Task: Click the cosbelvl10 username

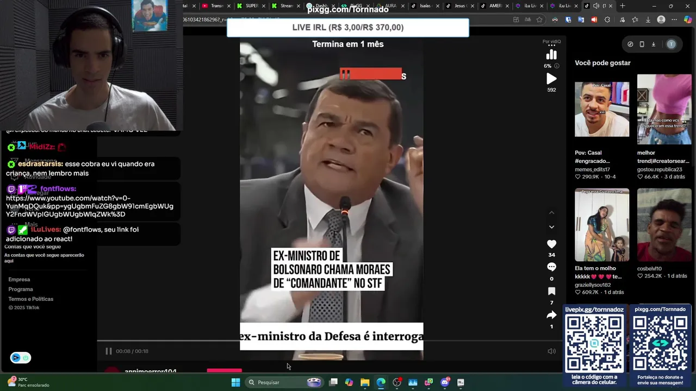Action: pos(649,269)
